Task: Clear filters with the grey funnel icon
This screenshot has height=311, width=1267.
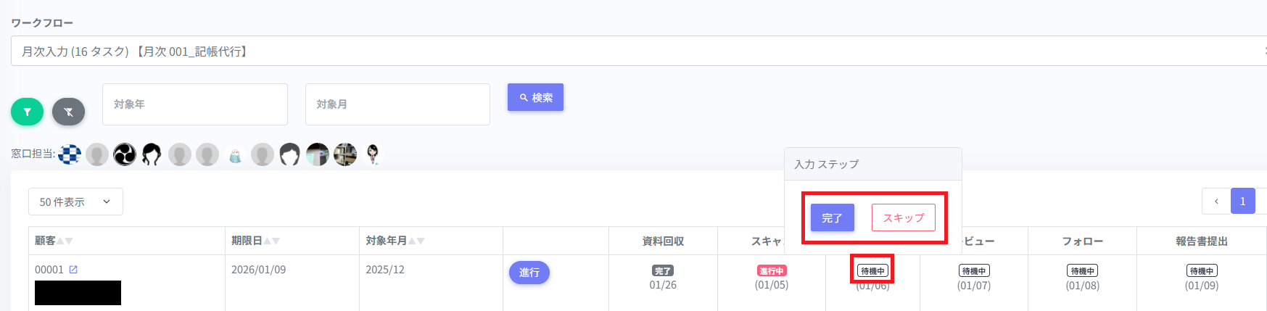Action: [68, 112]
